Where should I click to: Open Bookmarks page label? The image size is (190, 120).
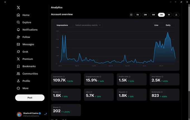click(x=29, y=66)
